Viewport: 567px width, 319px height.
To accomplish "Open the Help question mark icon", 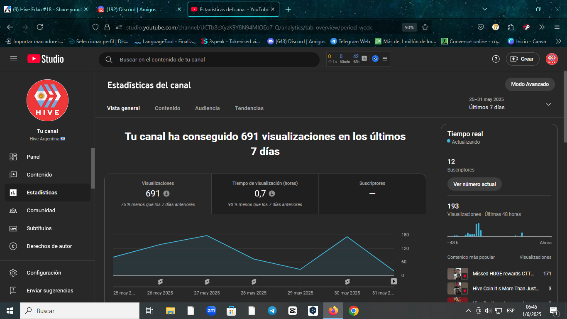I will (x=496, y=59).
